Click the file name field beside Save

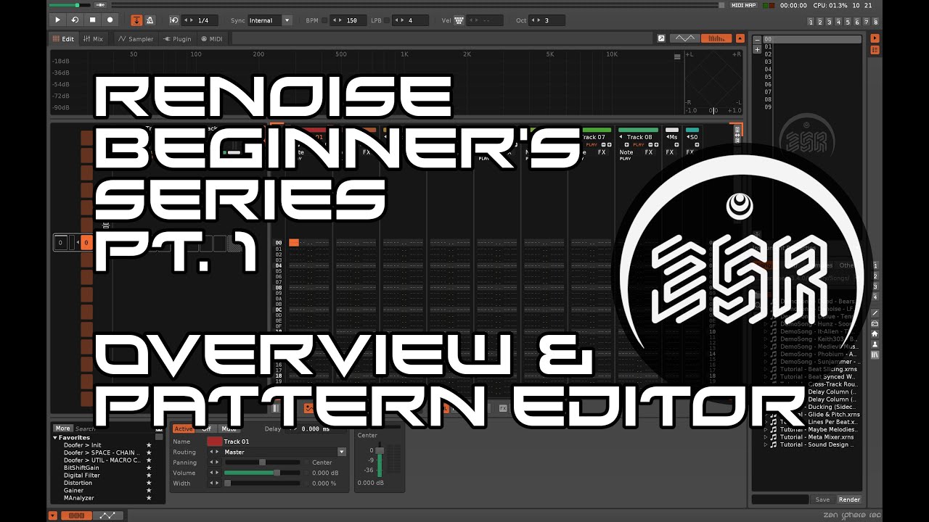pos(780,500)
